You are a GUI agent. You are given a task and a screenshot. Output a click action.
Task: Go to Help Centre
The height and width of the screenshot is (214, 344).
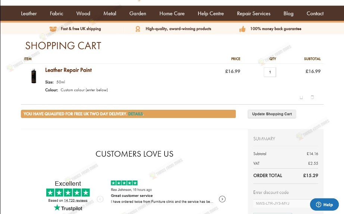[x=210, y=13]
